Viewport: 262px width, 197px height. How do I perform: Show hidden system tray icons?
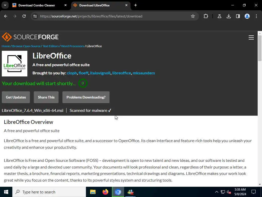216,192
